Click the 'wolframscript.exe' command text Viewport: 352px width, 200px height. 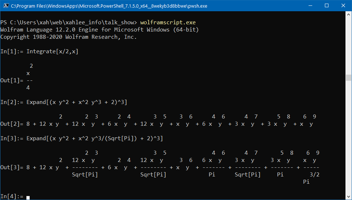point(168,22)
